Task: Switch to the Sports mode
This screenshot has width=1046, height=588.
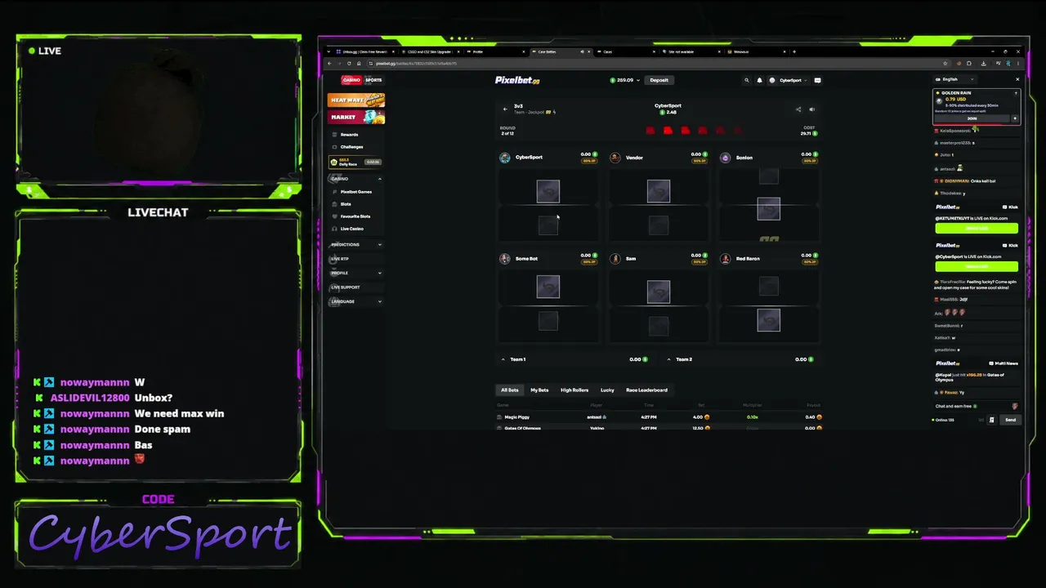Action: 373,80
